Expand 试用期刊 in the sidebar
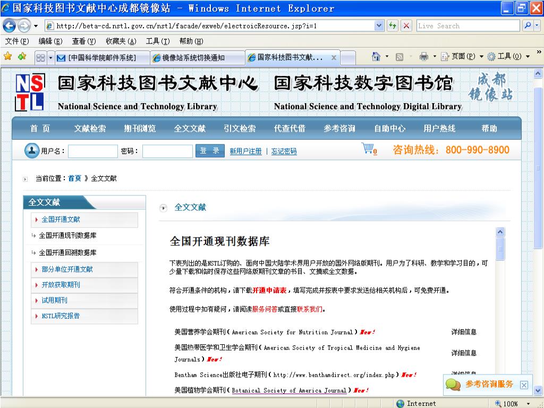544x408 pixels. click(84, 301)
